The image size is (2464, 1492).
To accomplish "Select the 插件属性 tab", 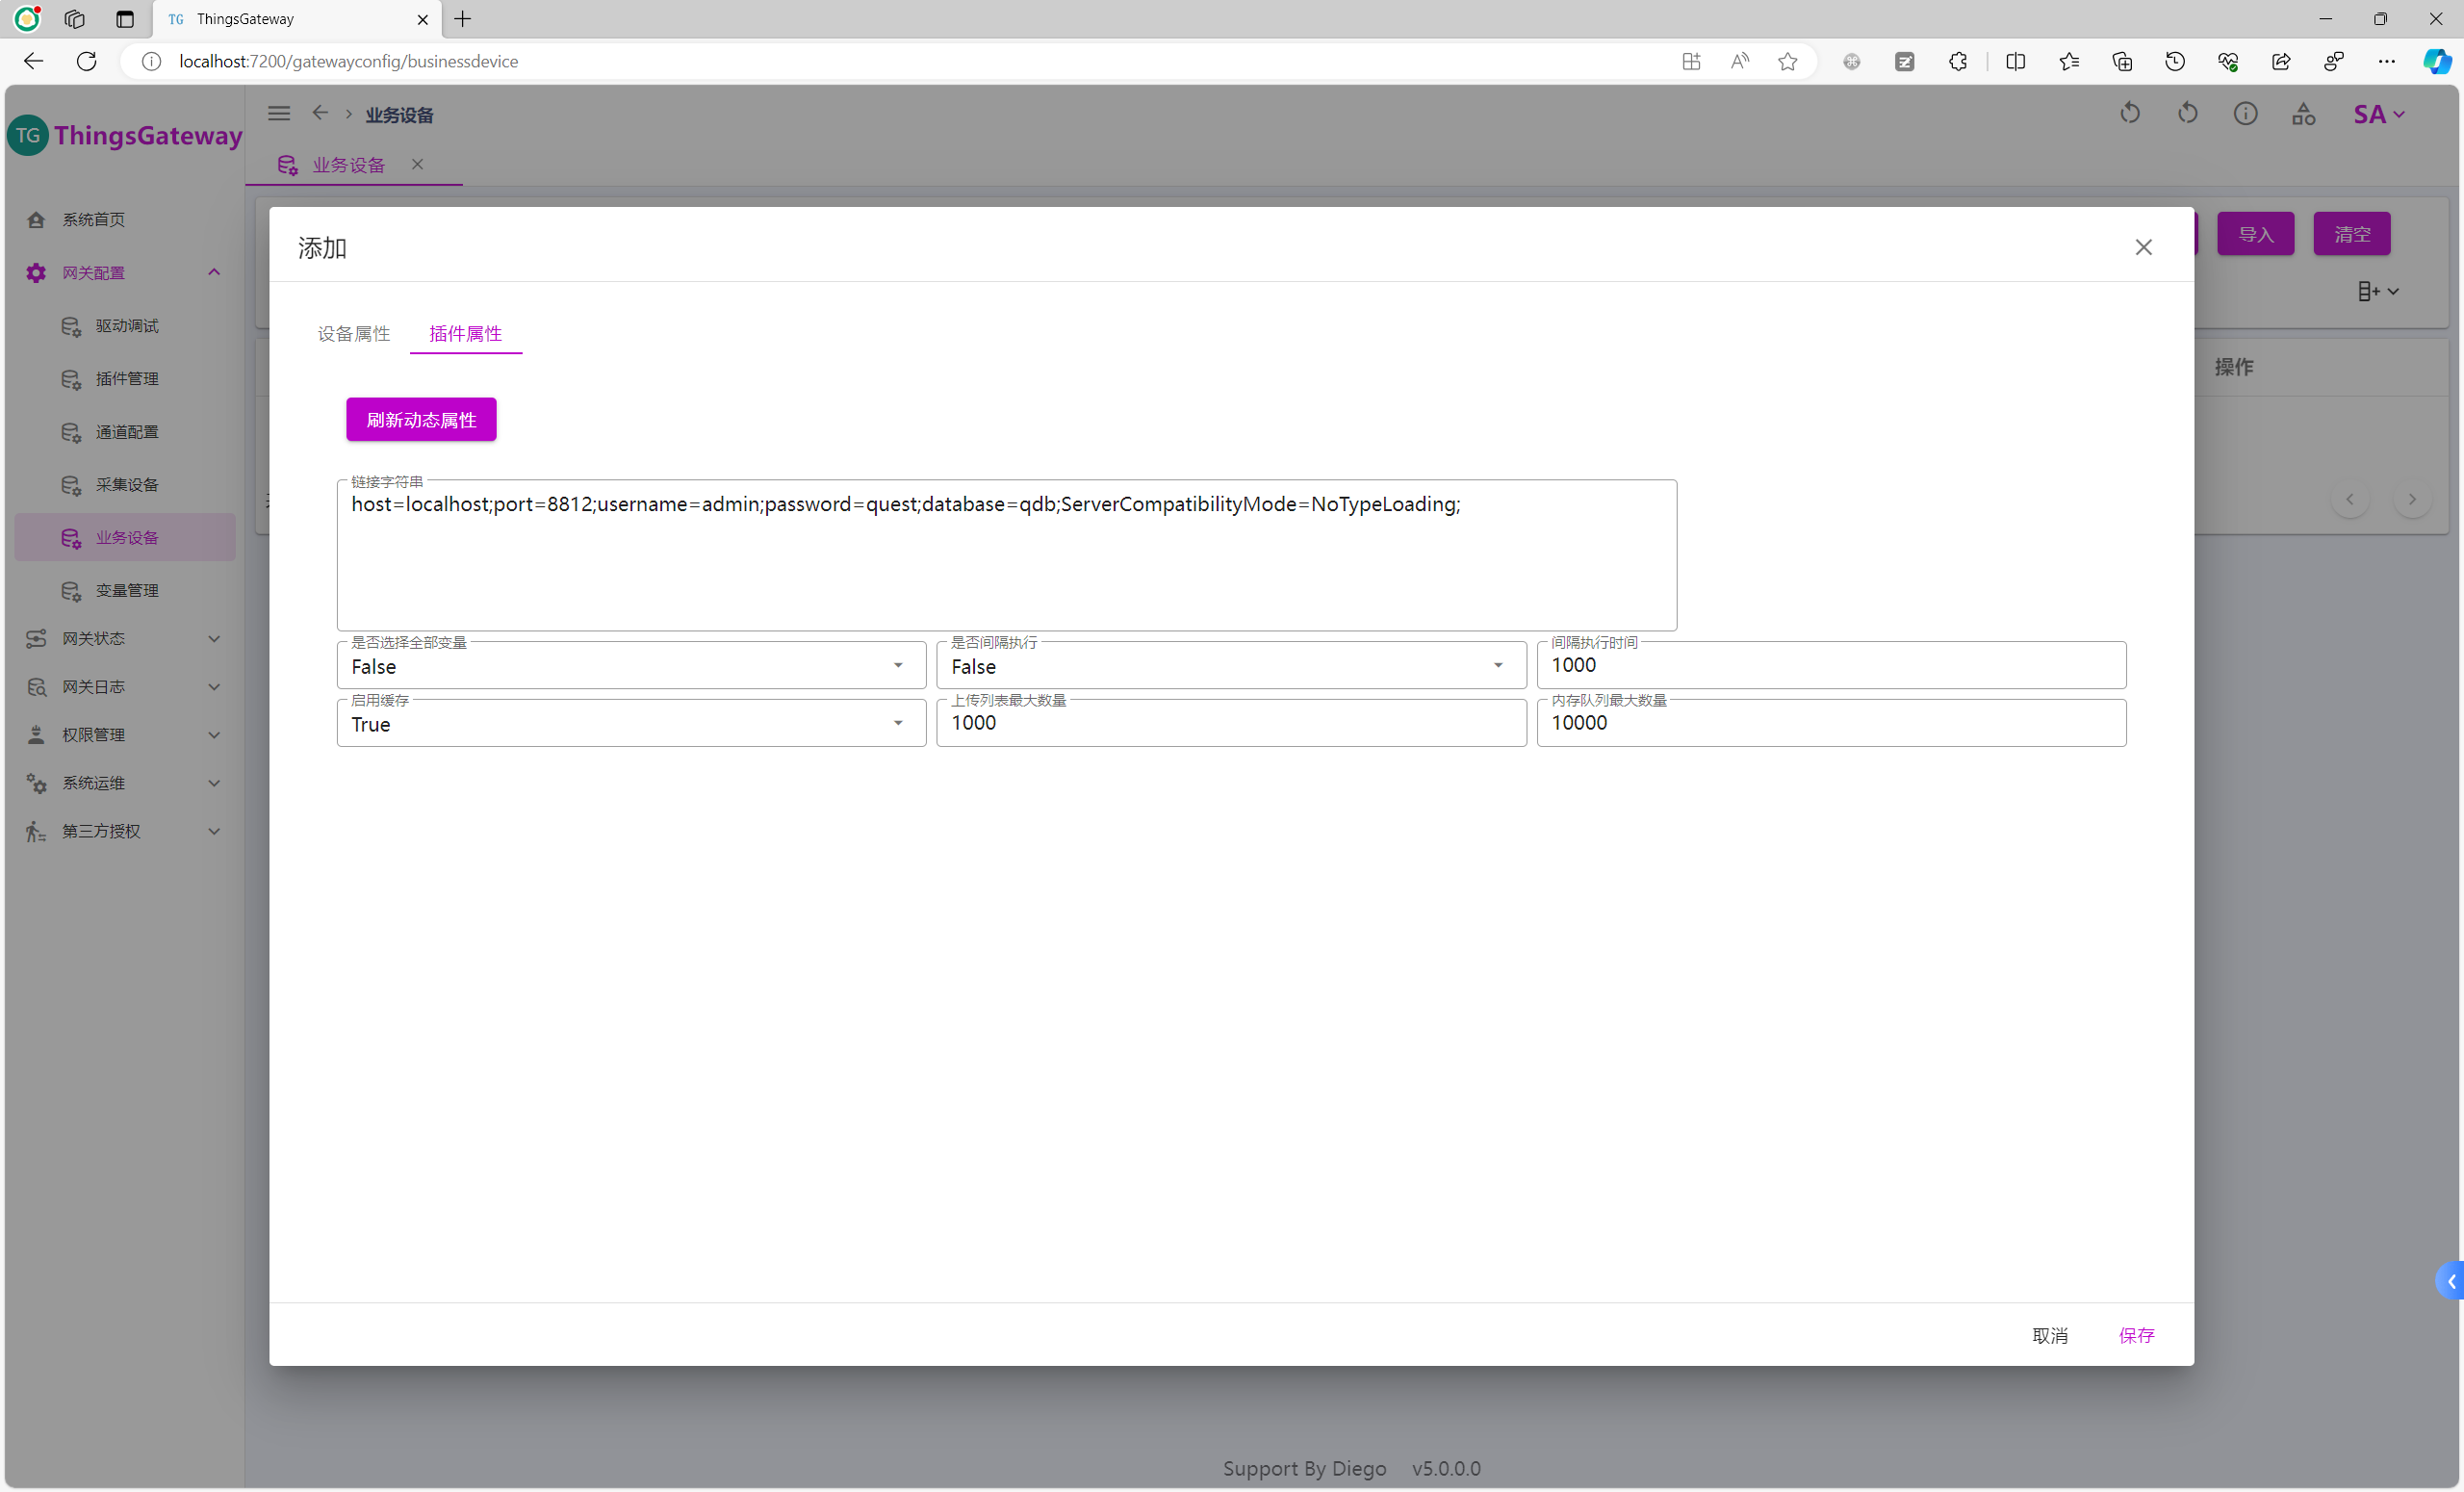I will (x=465, y=334).
